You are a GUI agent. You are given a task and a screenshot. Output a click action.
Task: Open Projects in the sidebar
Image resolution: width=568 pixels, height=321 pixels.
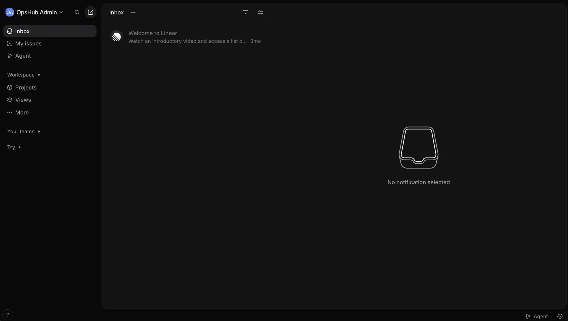click(x=50, y=88)
